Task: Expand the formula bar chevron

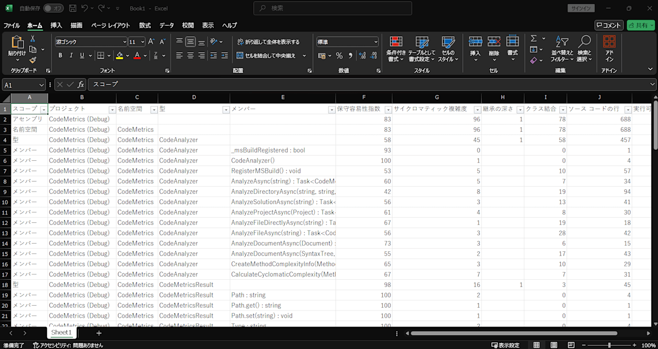Action: coord(652,85)
